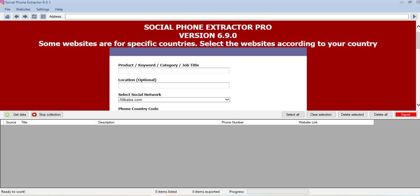
Task: Sort by the Source column header
Action: tap(11, 122)
